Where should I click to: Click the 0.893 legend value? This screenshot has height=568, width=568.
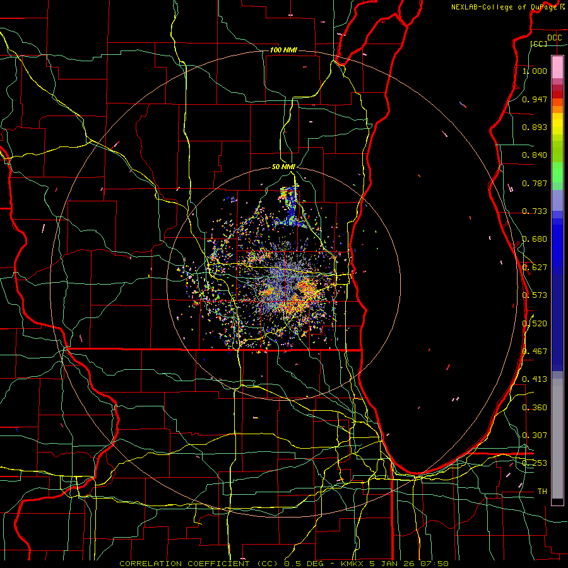coord(535,127)
